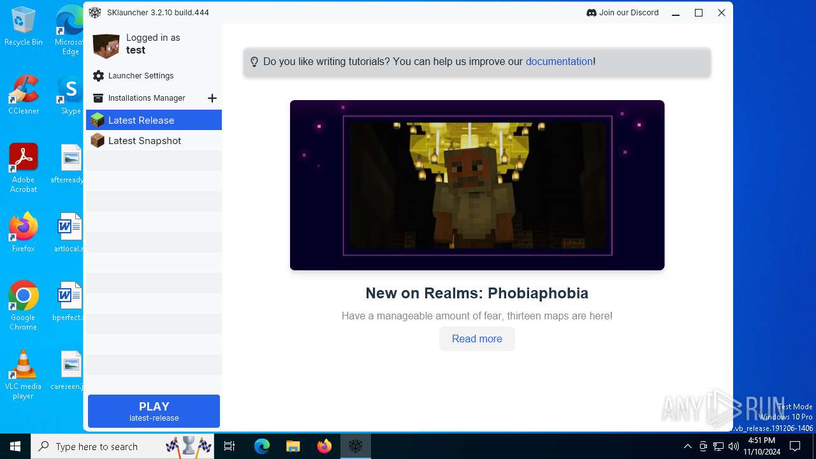The image size is (816, 459).
Task: Click the grass block icon for Latest Release
Action: (97, 120)
